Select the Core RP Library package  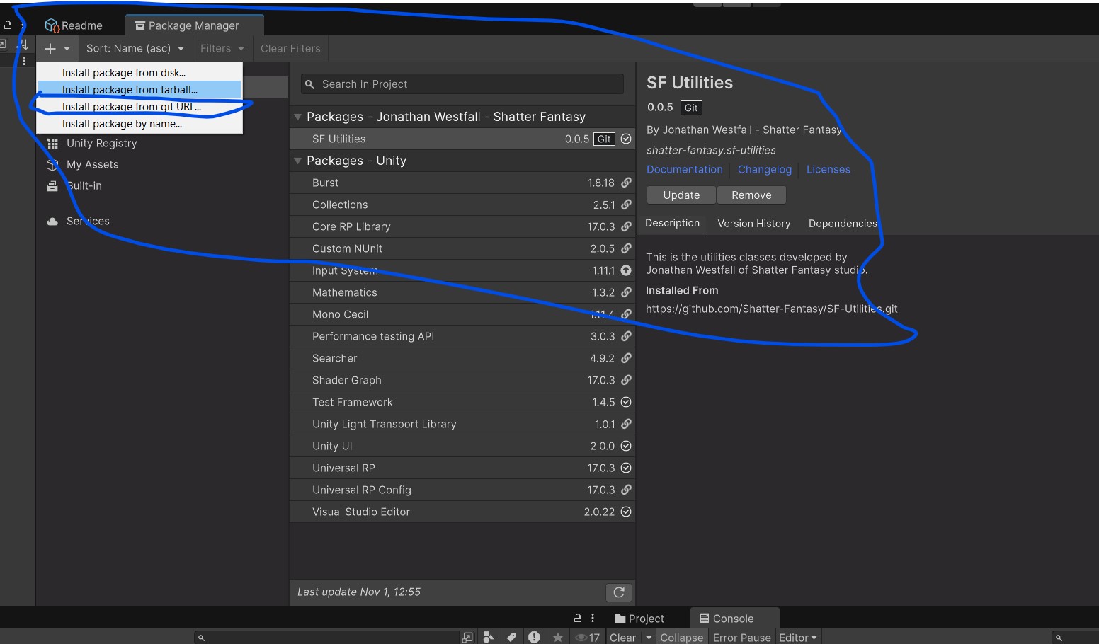462,226
